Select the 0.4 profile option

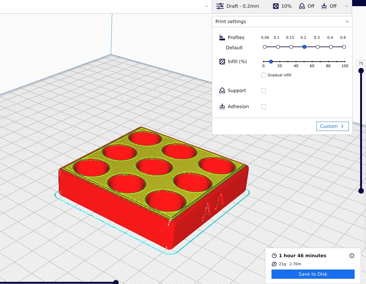pyautogui.click(x=331, y=47)
